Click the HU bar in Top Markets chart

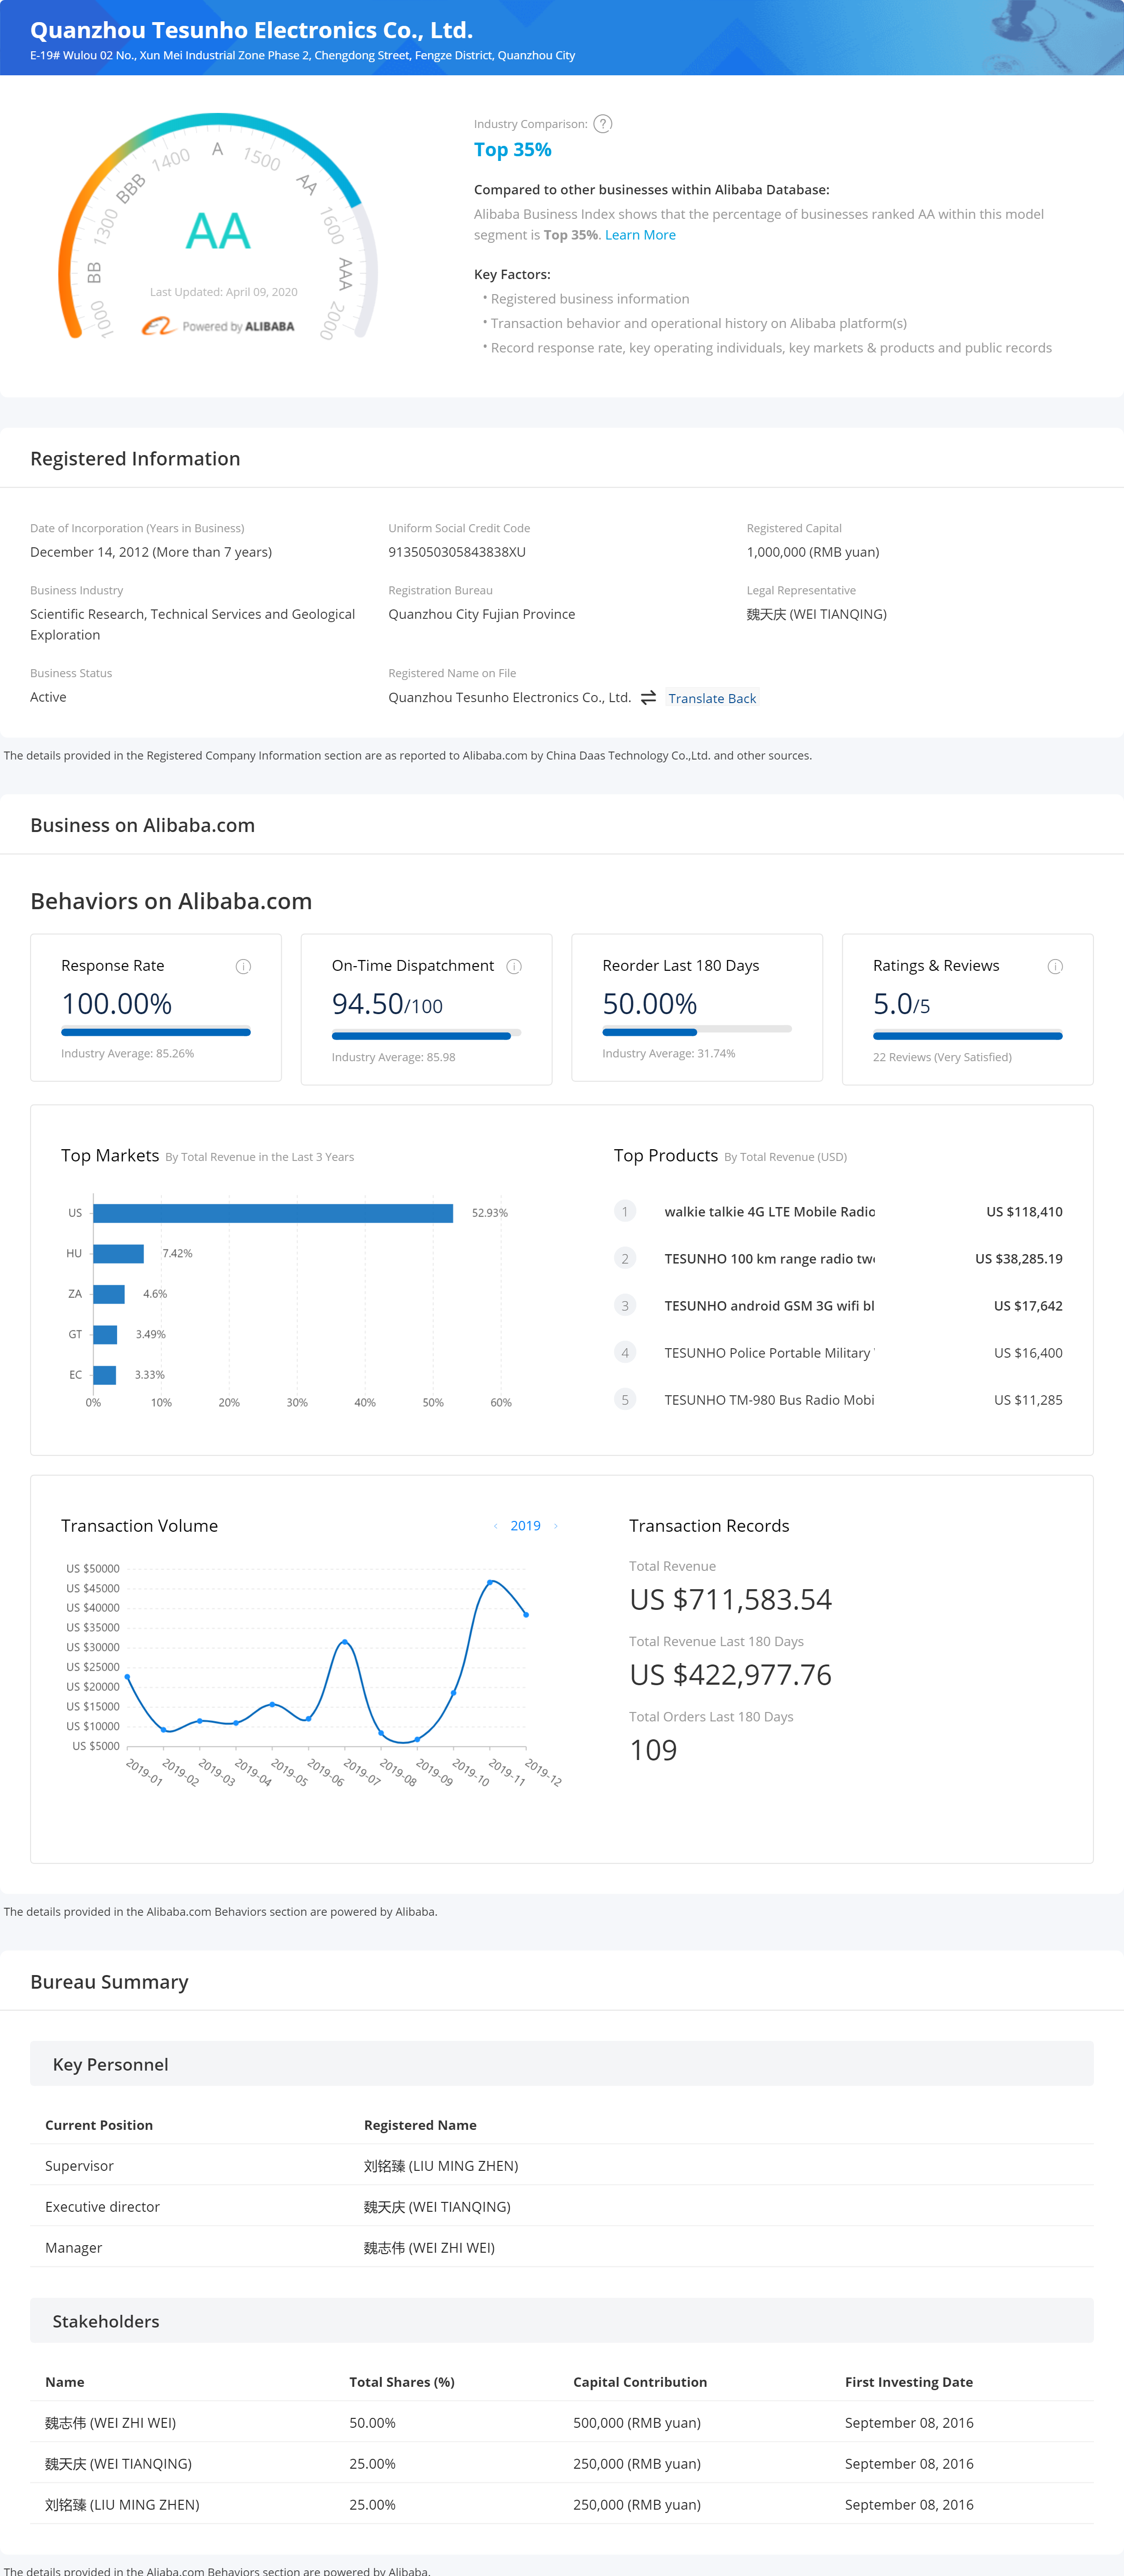point(118,1254)
